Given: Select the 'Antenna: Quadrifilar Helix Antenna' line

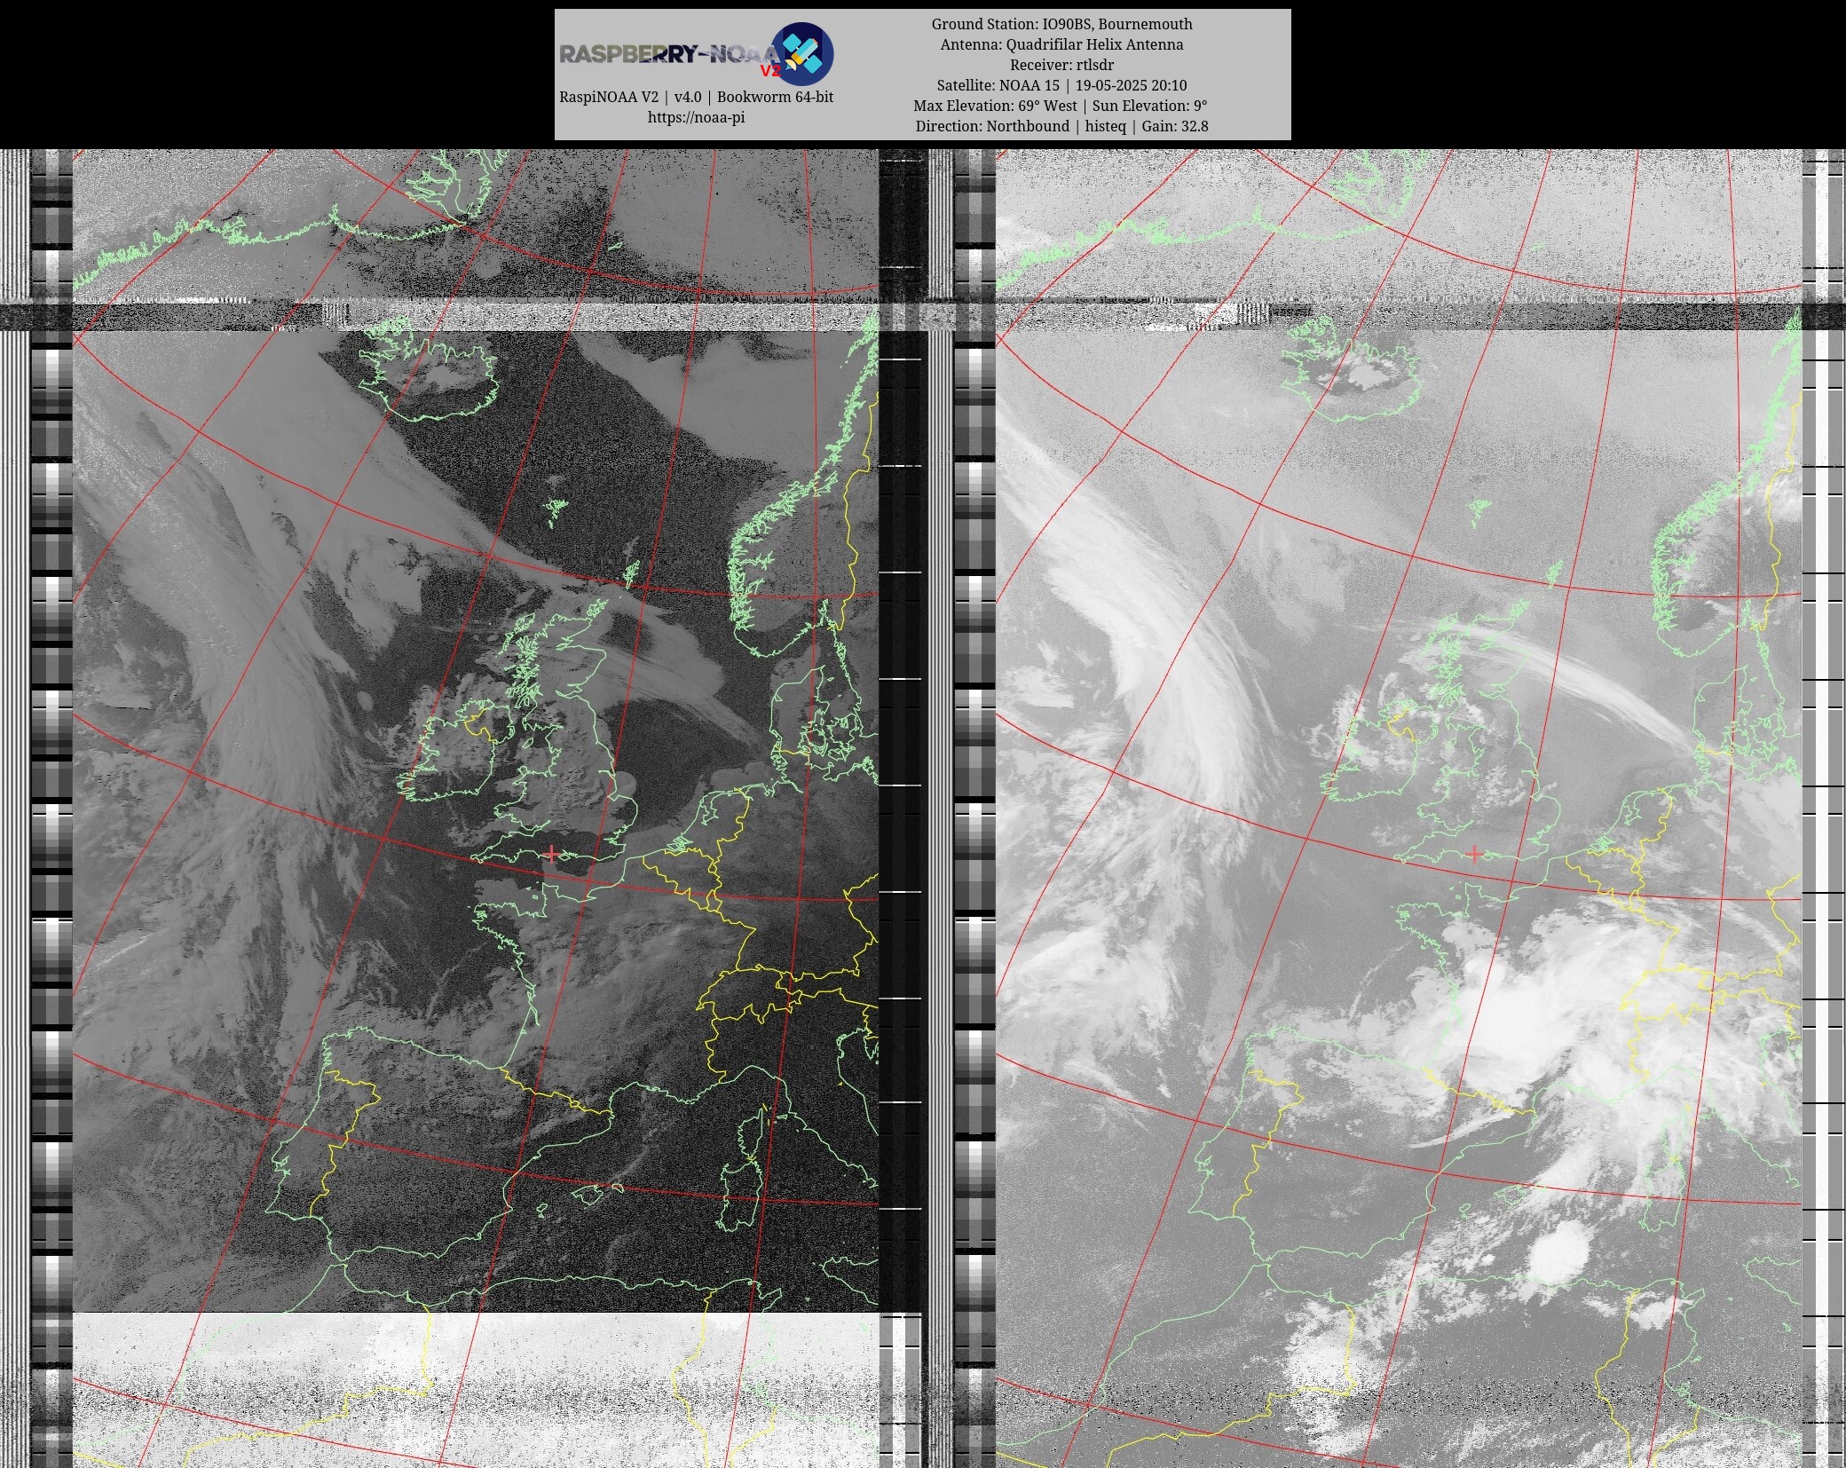Looking at the screenshot, I should (1061, 44).
